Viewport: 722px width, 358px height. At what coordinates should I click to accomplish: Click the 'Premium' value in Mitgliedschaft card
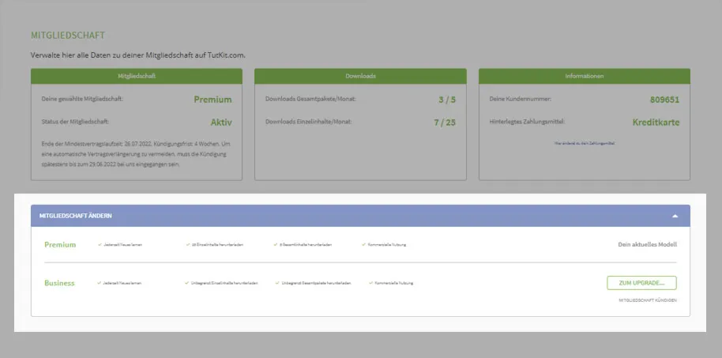click(x=212, y=100)
